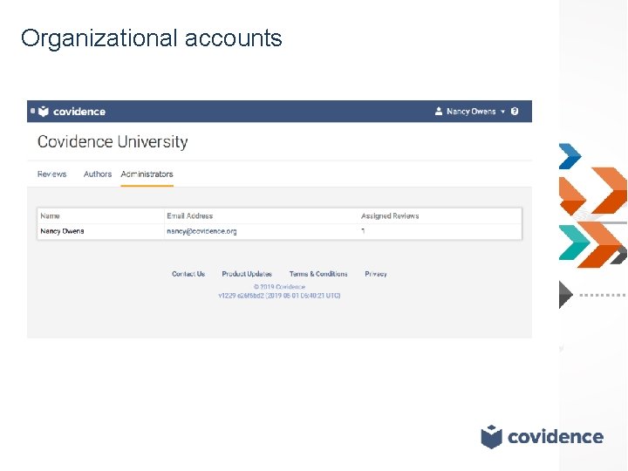Image resolution: width=628 pixels, height=471 pixels.
Task: Open the Product Updates link
Action: point(247,274)
